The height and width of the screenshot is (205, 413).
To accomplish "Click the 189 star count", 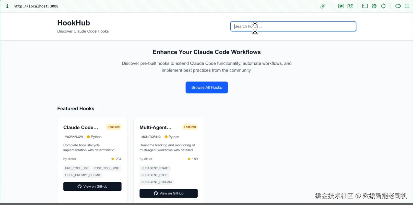I will click(x=193, y=159).
